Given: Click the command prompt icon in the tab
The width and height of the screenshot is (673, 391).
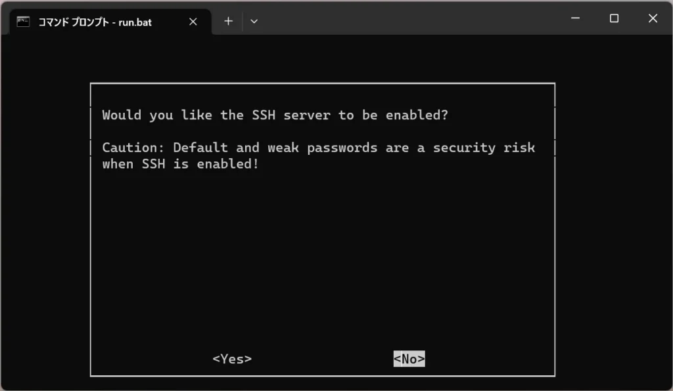Looking at the screenshot, I should [x=24, y=21].
